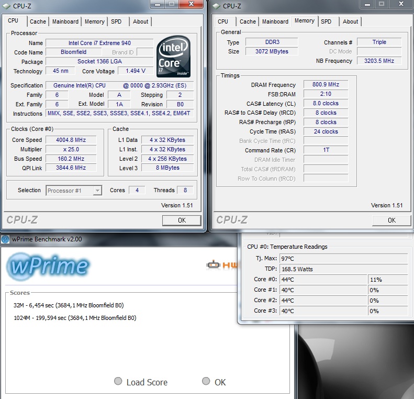
Task: Click the wPrime 32M score line '6,454 sec'
Action: 69,305
